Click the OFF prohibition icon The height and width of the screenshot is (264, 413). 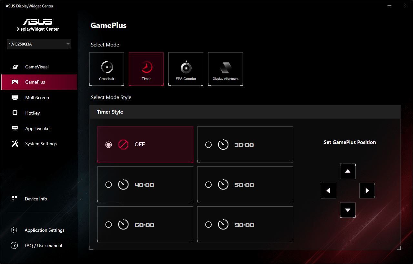123,144
